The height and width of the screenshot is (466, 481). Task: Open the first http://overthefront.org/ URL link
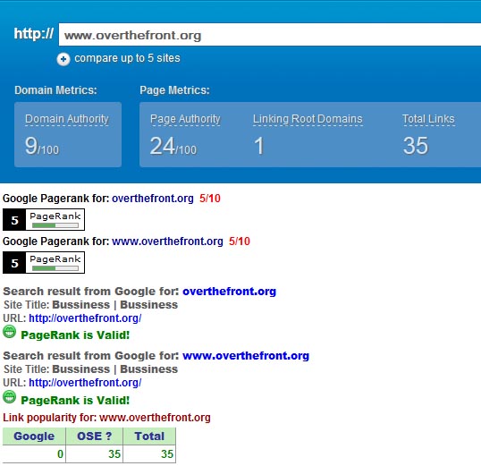[85, 318]
